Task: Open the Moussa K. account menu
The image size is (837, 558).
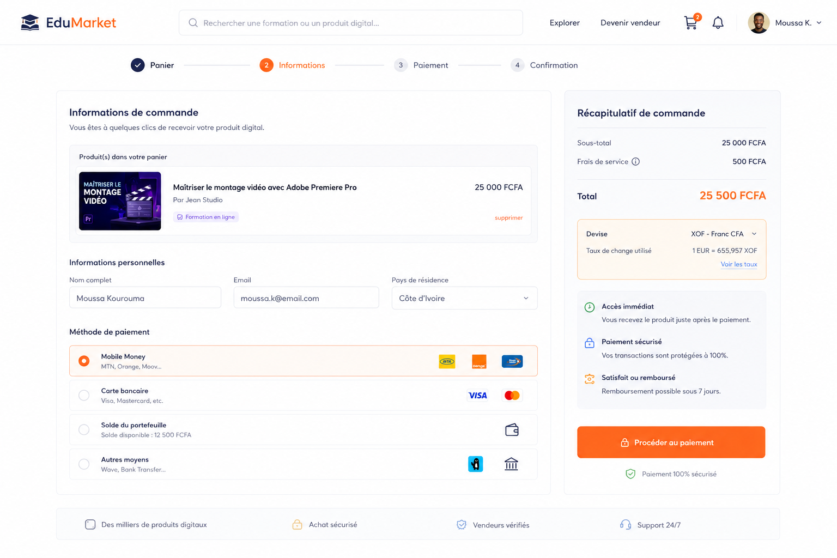Action: click(785, 22)
